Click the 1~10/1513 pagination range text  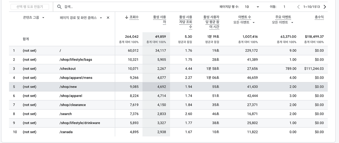pos(311,7)
